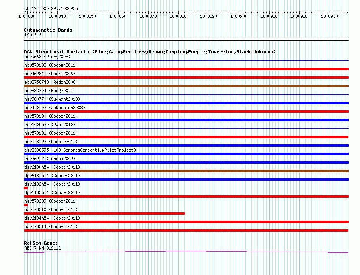The image size is (360, 275).
Task: Open variant nsv578209 (Cooper2011)
Action: pos(51,201)
